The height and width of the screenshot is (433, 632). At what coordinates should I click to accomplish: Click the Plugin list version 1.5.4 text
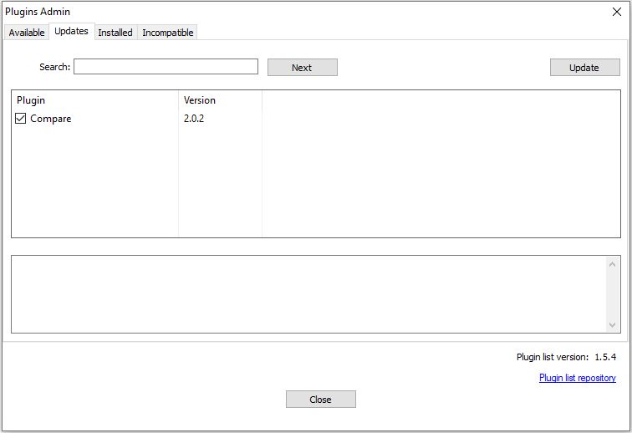(566, 357)
